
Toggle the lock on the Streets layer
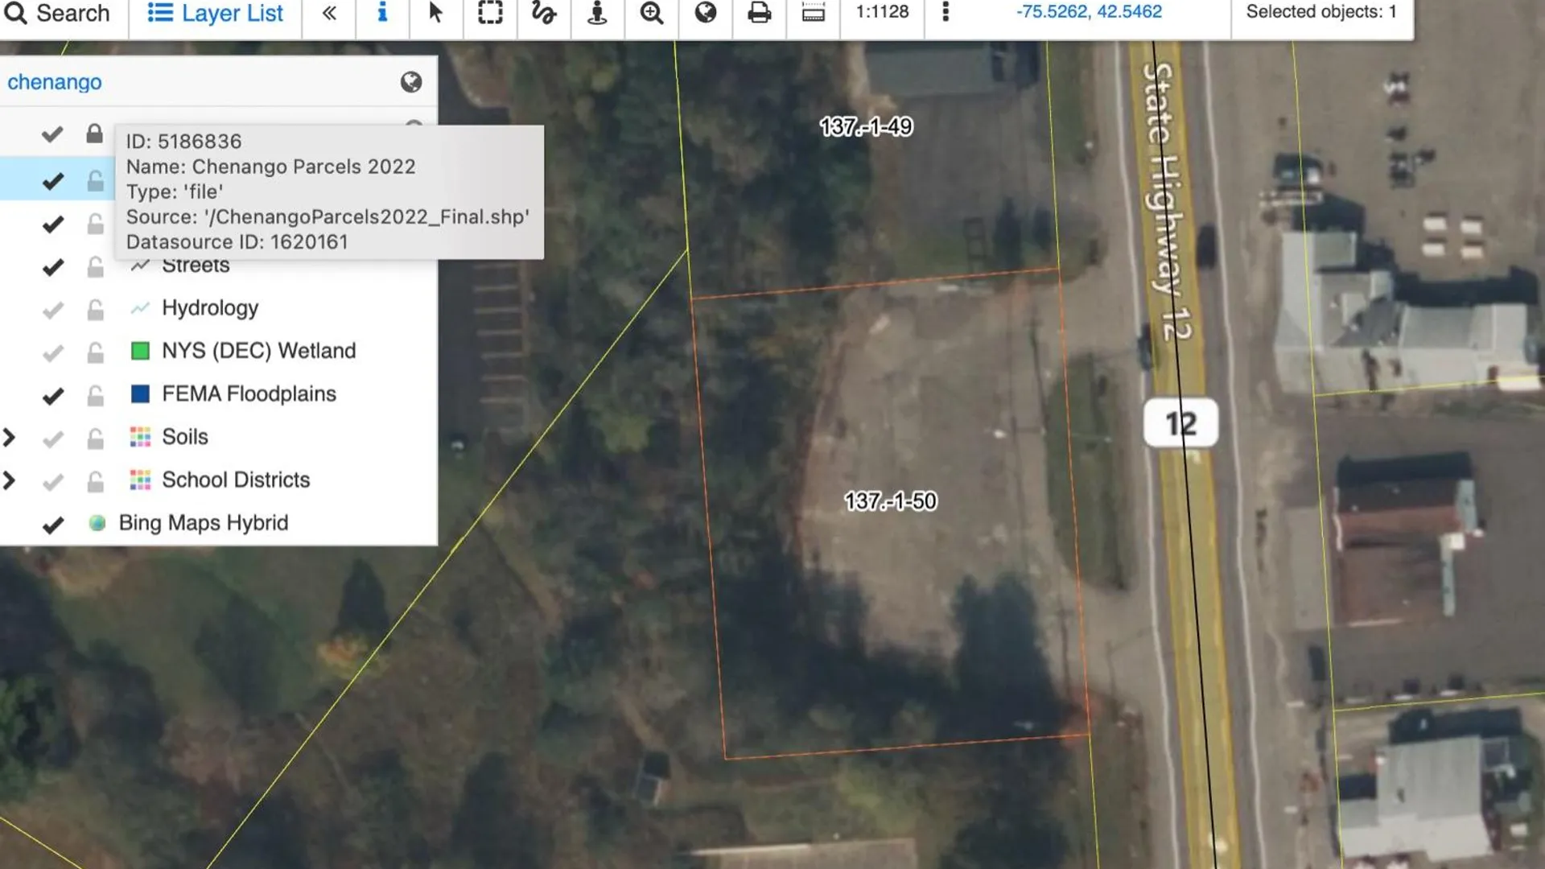tap(95, 266)
